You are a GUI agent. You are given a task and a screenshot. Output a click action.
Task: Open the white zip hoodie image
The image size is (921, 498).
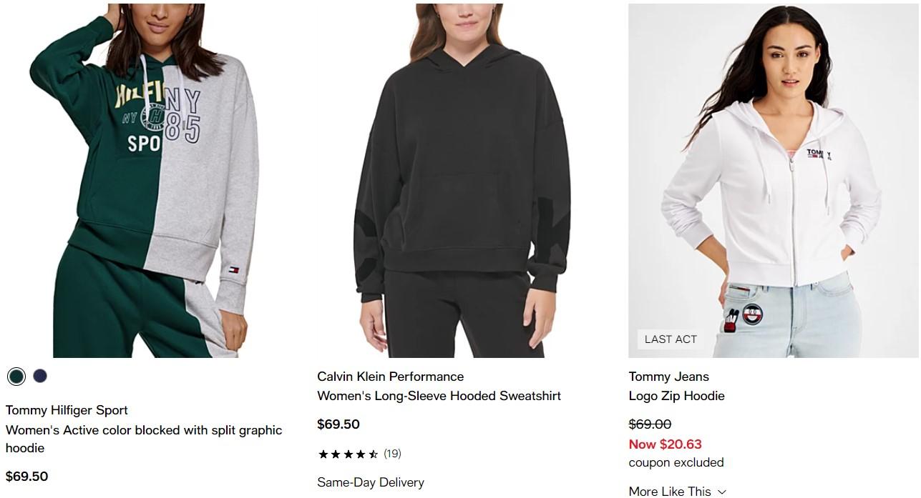(x=771, y=180)
